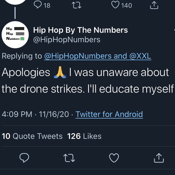View the 126 Likes list
This screenshot has width=175, height=175.
pyautogui.click(x=84, y=136)
